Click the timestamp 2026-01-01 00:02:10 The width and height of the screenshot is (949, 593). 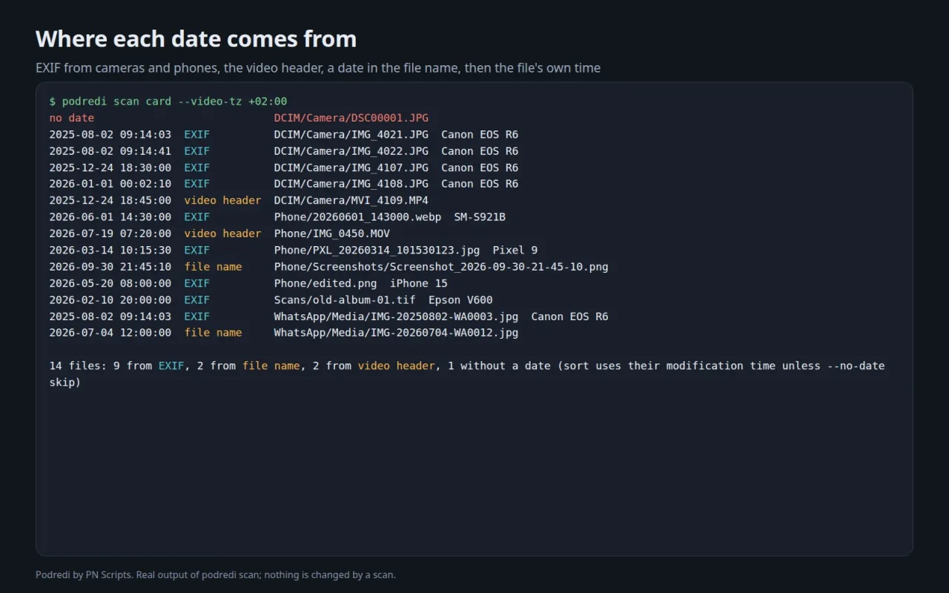pos(110,184)
